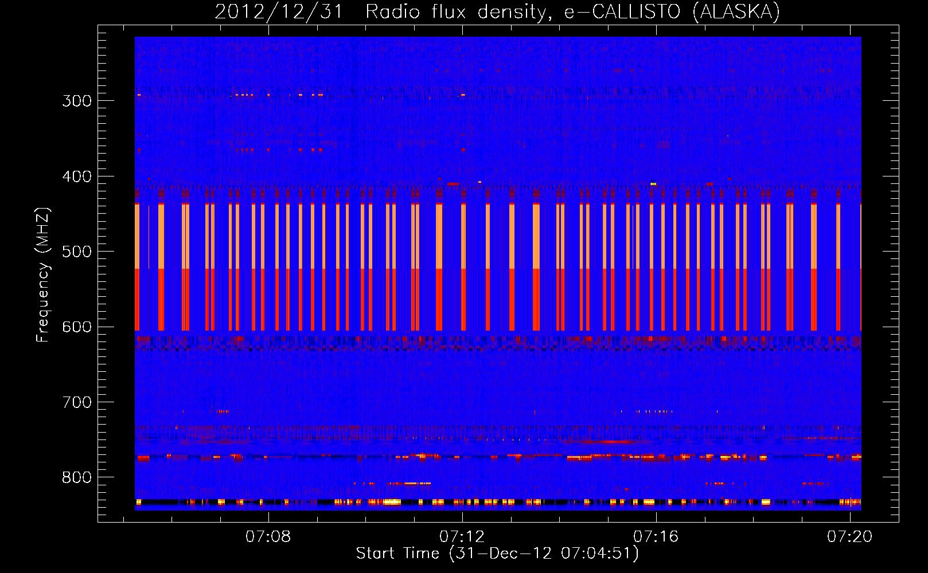Image resolution: width=928 pixels, height=573 pixels.
Task: Click the 800 frequency tick label
Action: (77, 478)
